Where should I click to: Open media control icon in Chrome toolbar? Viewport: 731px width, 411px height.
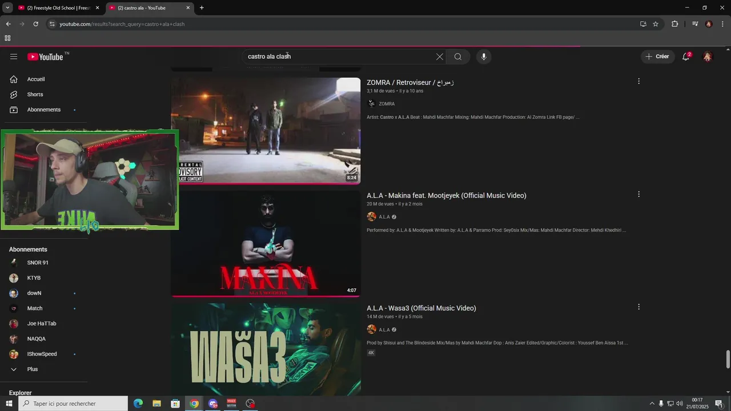coord(695,24)
